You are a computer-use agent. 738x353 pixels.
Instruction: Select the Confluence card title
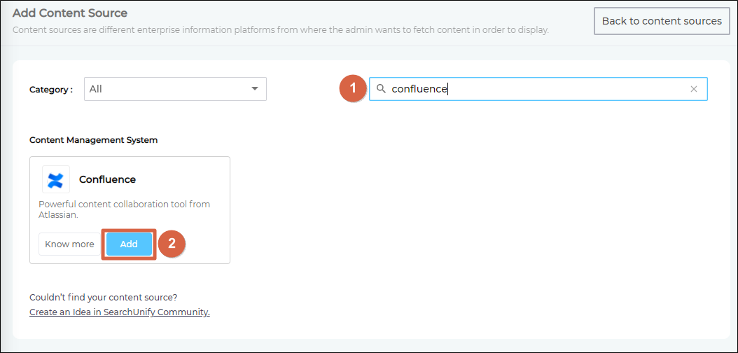click(107, 179)
